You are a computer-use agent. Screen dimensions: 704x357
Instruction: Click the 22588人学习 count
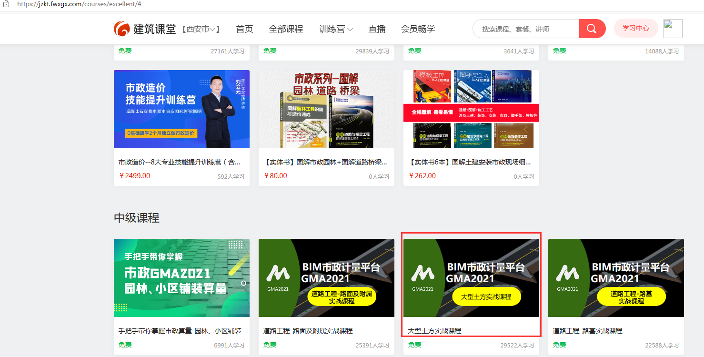[662, 346]
